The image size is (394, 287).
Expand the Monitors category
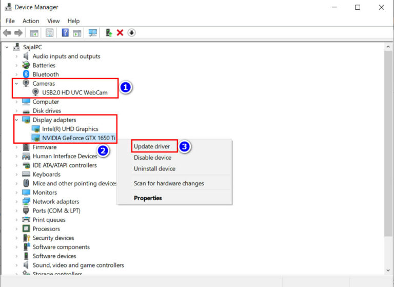click(x=16, y=193)
